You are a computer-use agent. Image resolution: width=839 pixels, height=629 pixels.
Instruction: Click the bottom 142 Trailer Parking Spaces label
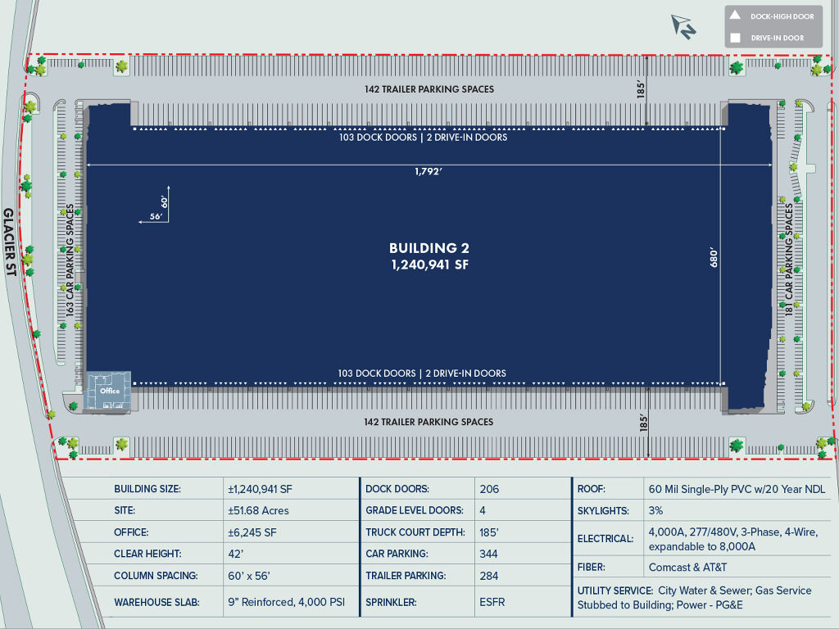[429, 422]
